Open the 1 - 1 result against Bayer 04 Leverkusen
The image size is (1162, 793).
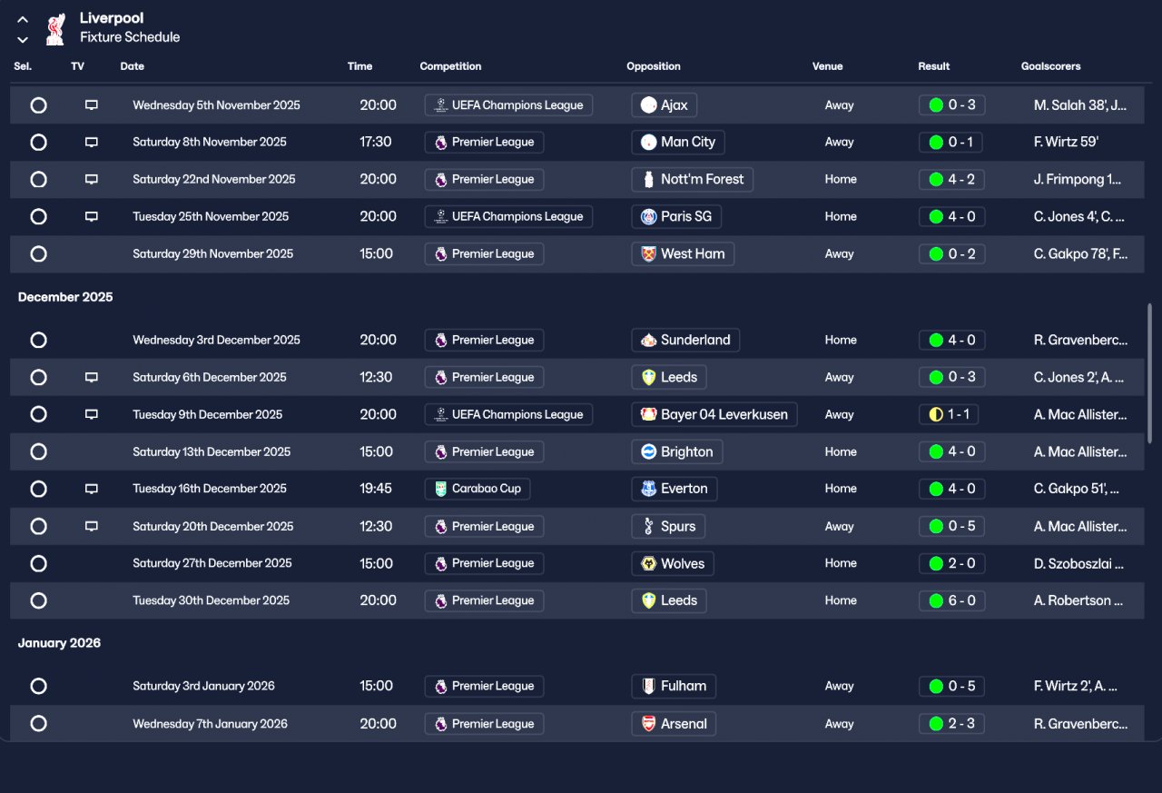948,414
